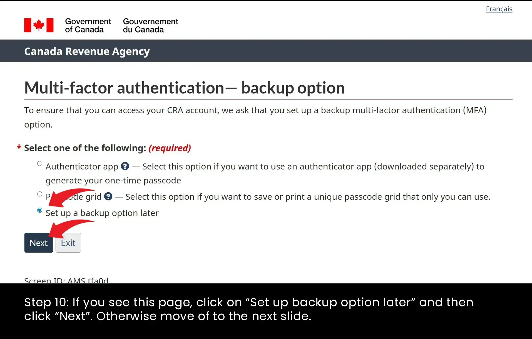Switch language via Français link
Screen dimensions: 532x339
click(499, 9)
